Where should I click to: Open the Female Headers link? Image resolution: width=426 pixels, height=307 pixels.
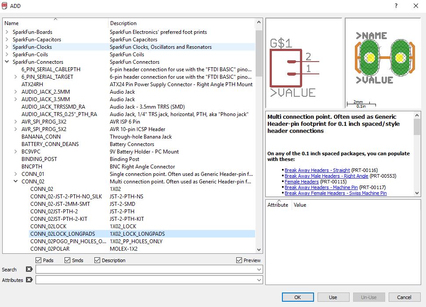tap(302, 182)
